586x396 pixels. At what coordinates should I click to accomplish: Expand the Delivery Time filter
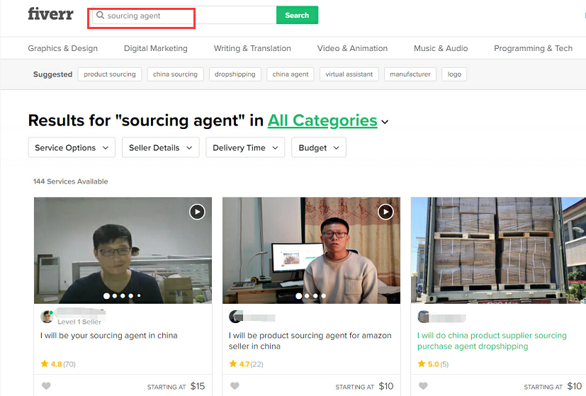click(245, 147)
